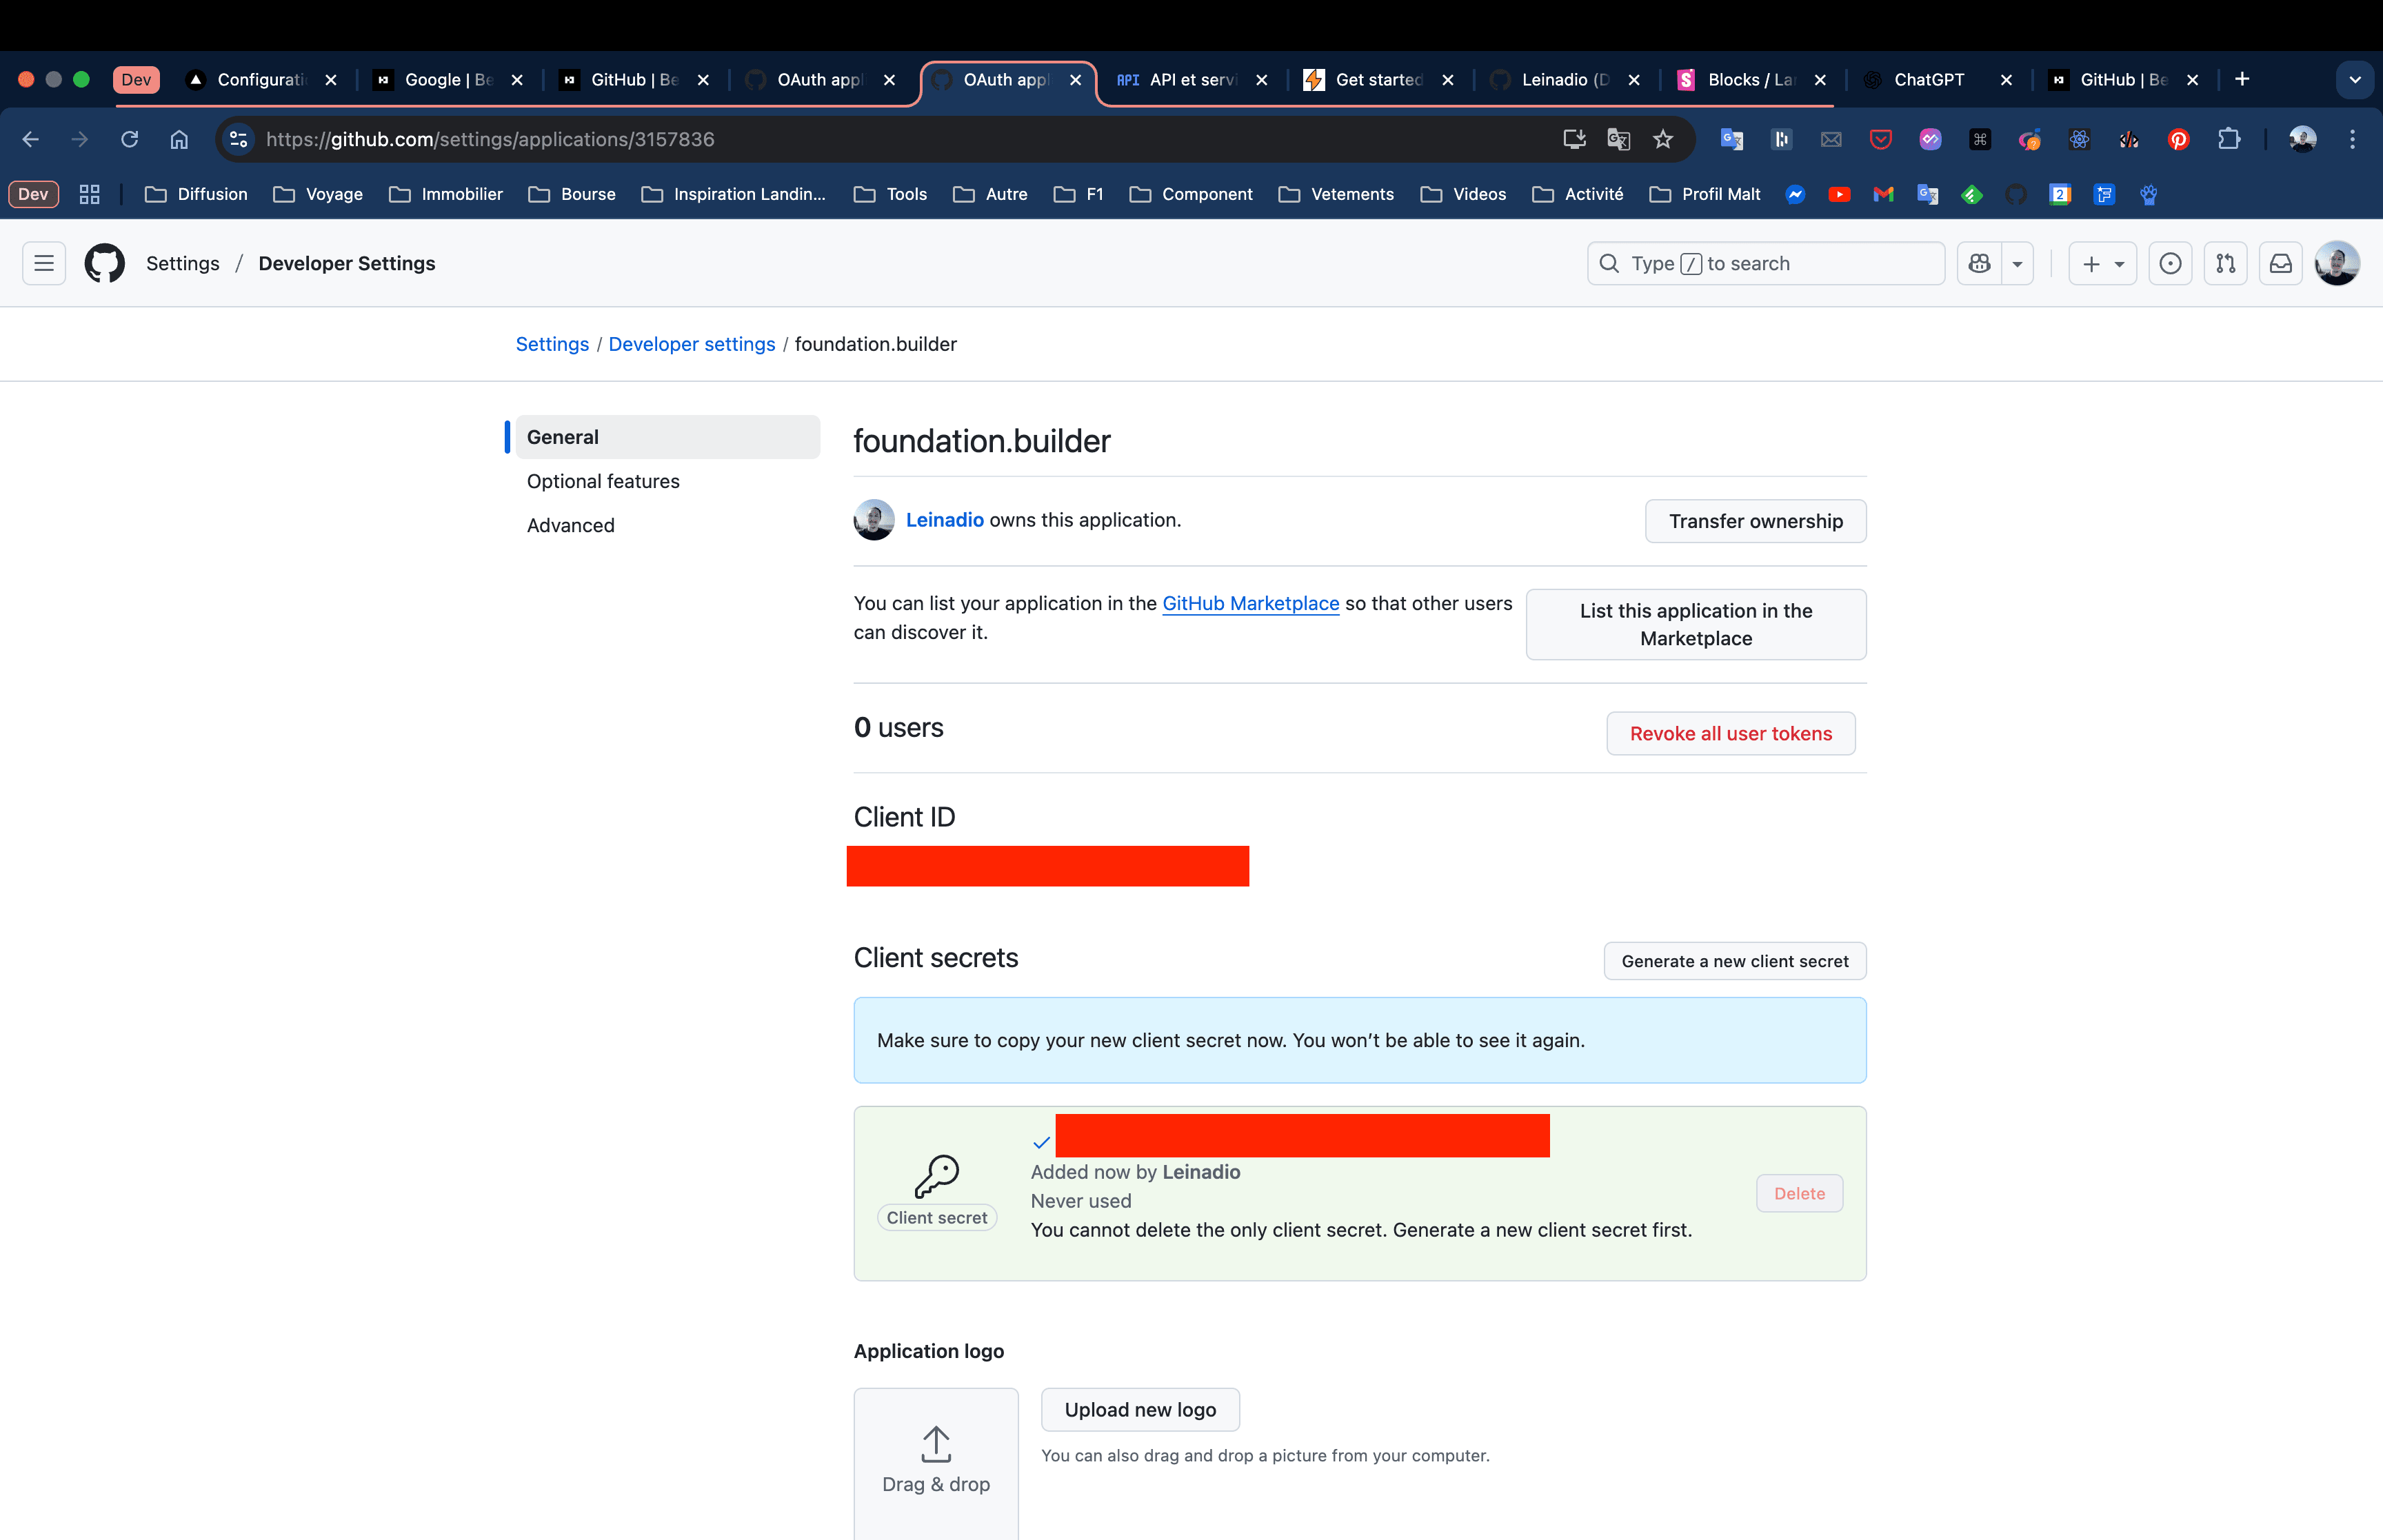This screenshot has height=1540, width=2383.
Task: Click Generate a new client secret
Action: pos(1734,961)
